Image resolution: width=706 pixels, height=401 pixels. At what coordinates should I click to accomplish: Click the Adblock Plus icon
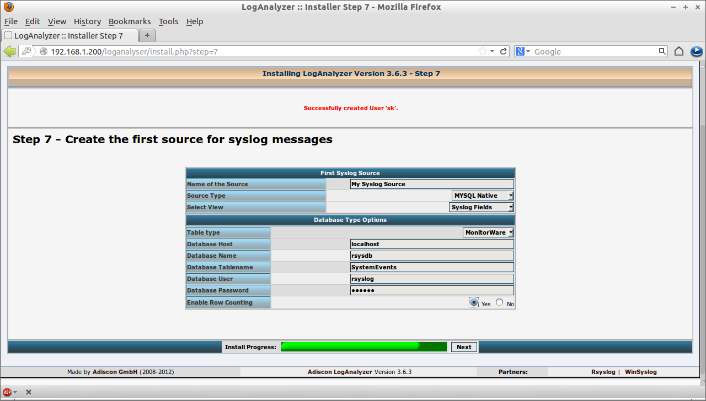coord(8,392)
